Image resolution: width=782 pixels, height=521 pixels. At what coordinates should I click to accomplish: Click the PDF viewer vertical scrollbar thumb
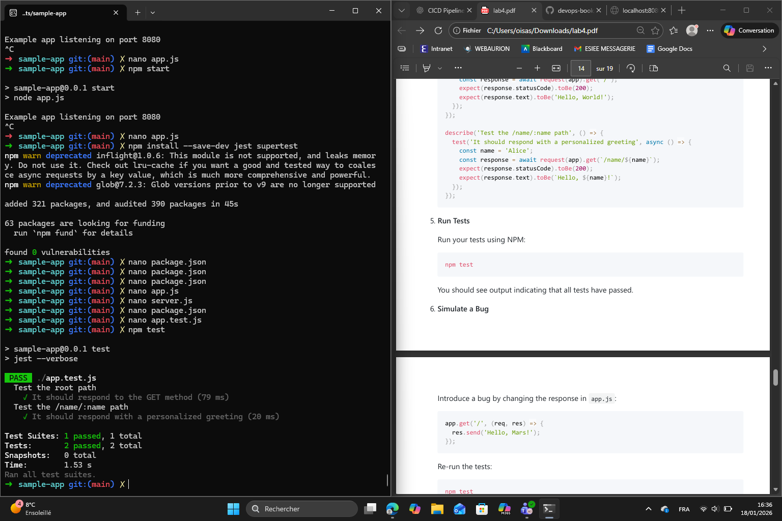pos(775,378)
